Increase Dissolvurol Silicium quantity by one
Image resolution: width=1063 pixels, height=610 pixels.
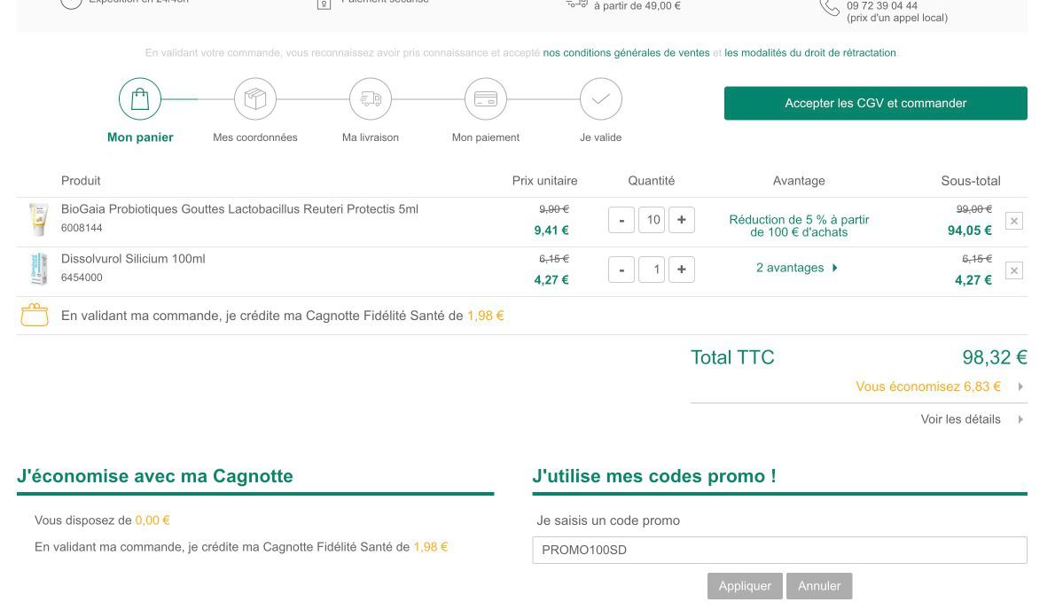pyautogui.click(x=681, y=270)
